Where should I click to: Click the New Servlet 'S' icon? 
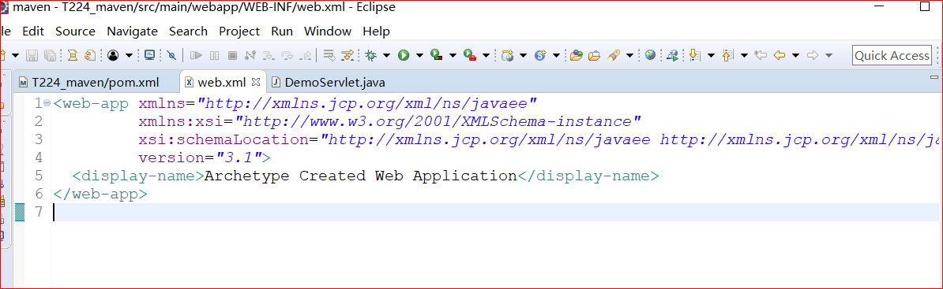pos(540,56)
